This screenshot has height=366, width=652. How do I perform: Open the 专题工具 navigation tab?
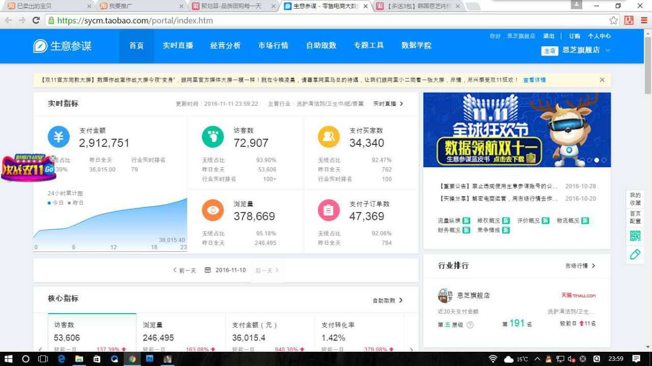point(369,45)
